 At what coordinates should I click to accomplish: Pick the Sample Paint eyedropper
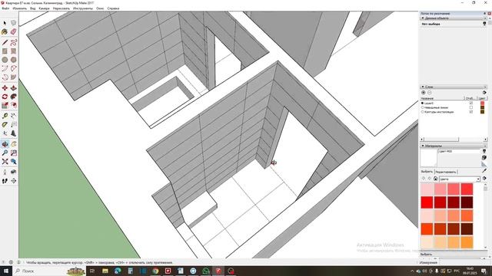(484, 170)
